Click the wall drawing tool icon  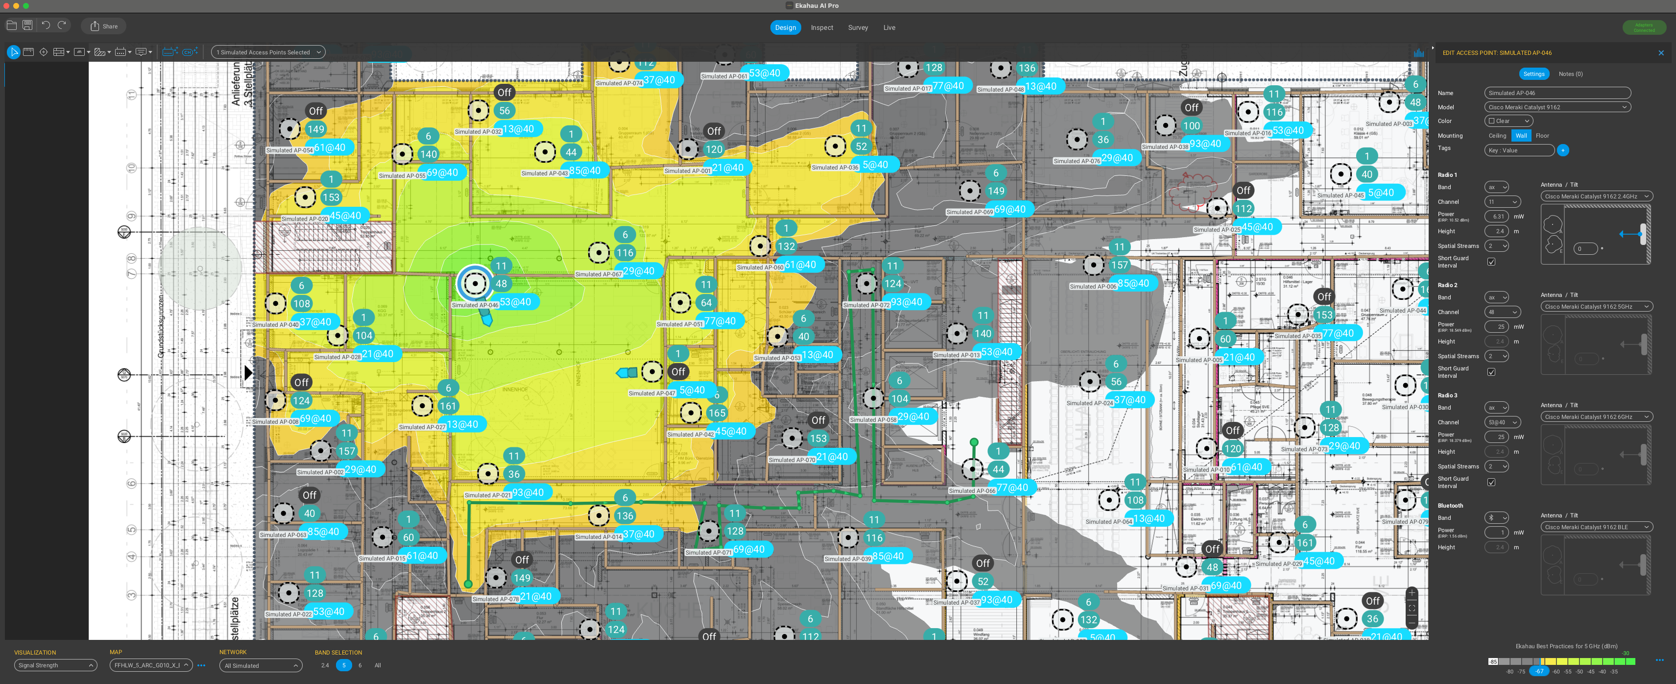click(59, 52)
